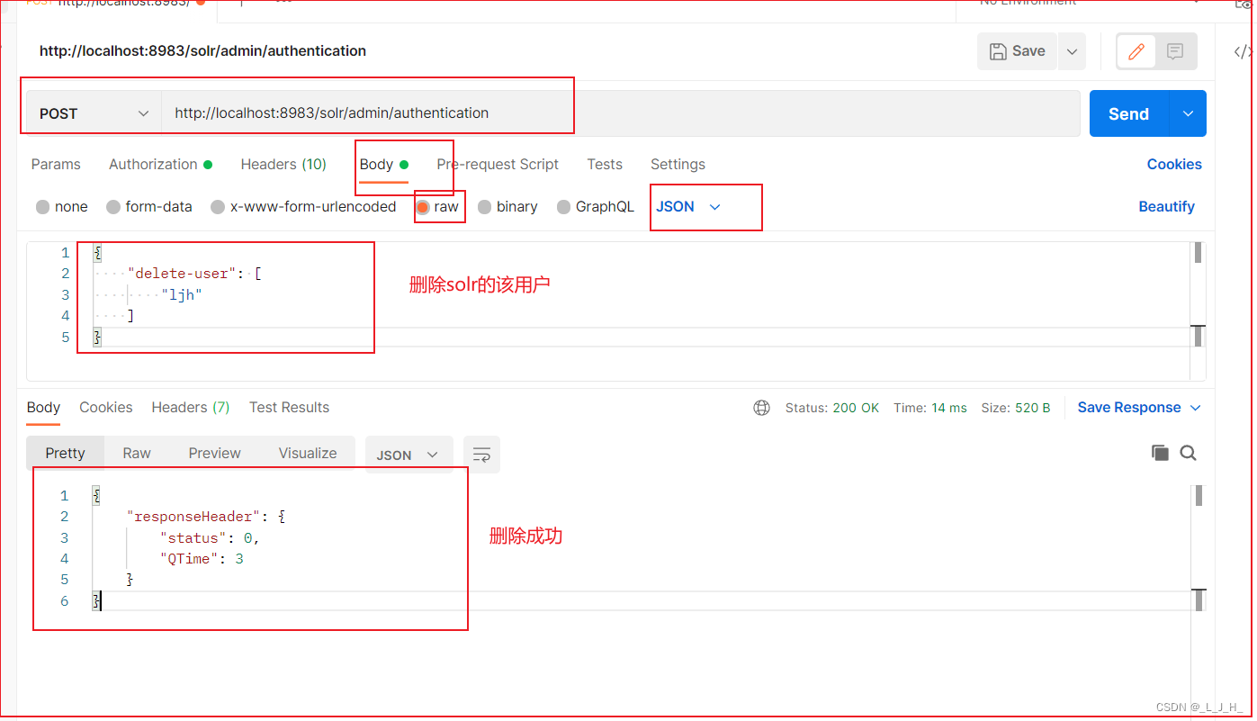The height and width of the screenshot is (721, 1257).
Task: Click the Beautify link
Action: tap(1166, 206)
